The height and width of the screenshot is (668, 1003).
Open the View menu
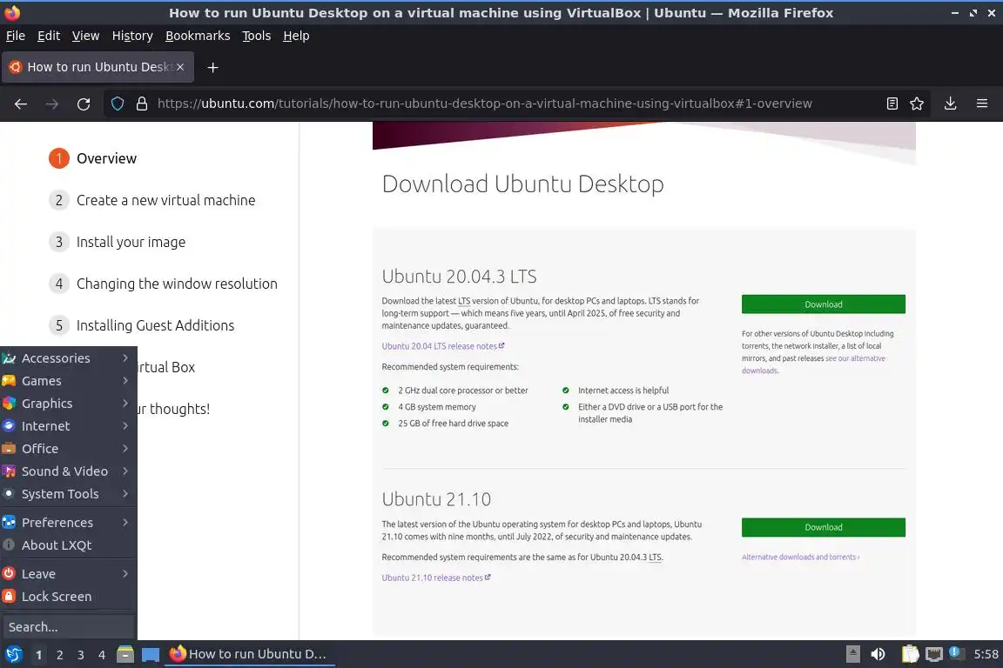pyautogui.click(x=85, y=36)
